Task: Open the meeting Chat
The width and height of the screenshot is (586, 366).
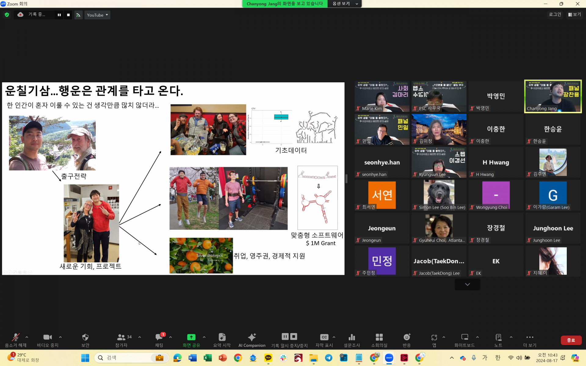Action: (x=159, y=339)
